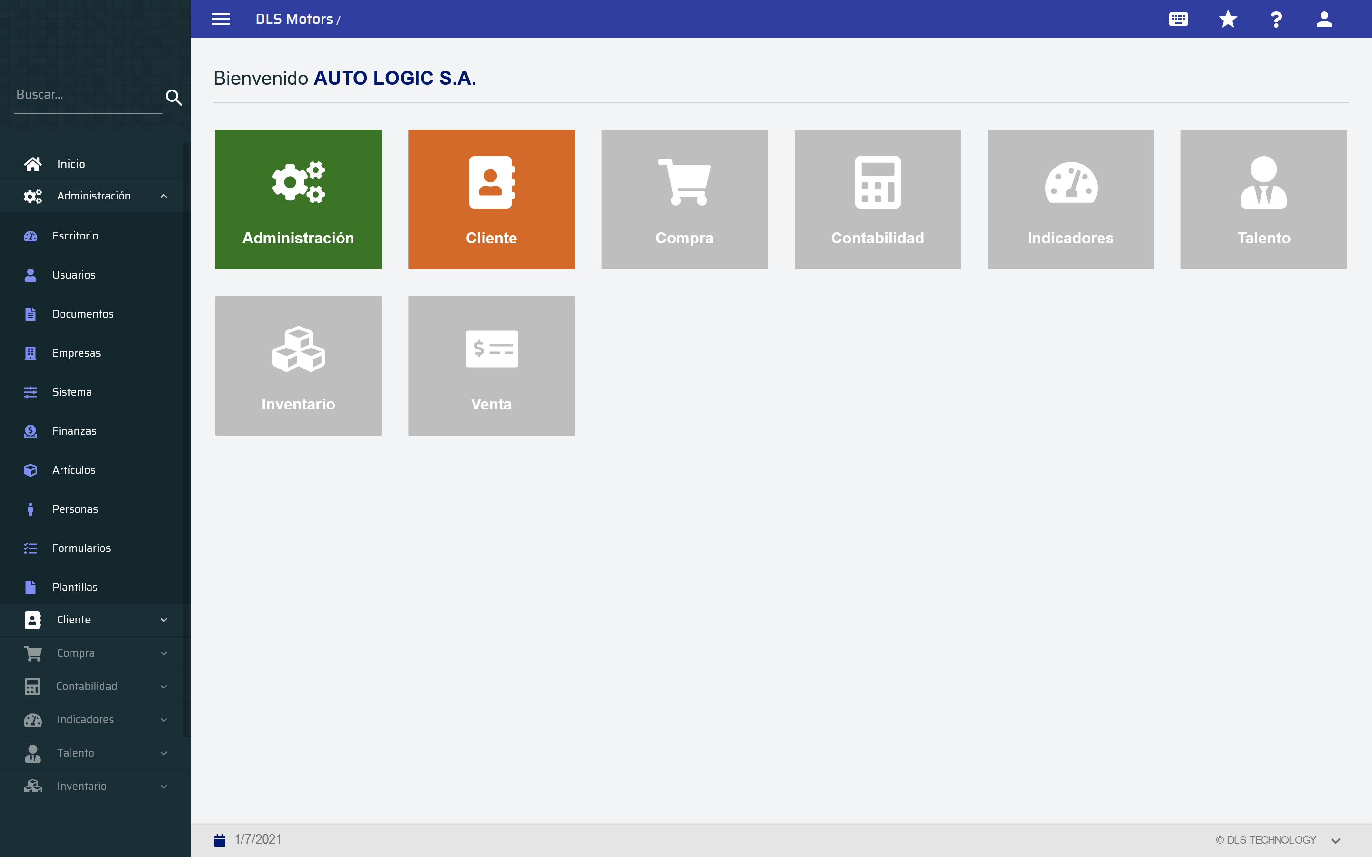The image size is (1372, 857).
Task: Expand the footer chevron next to DLS TECHNOLOGY
Action: tap(1335, 840)
